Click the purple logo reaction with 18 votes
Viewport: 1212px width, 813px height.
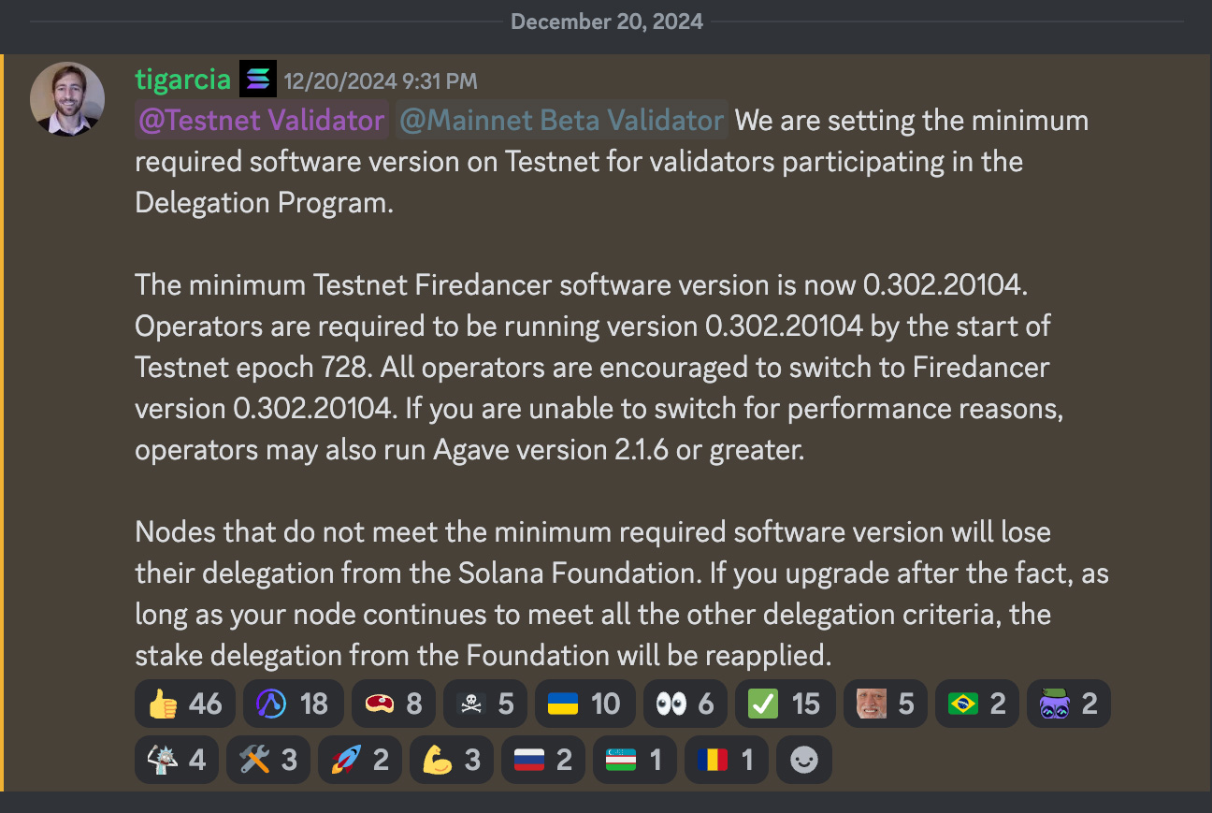tap(293, 704)
